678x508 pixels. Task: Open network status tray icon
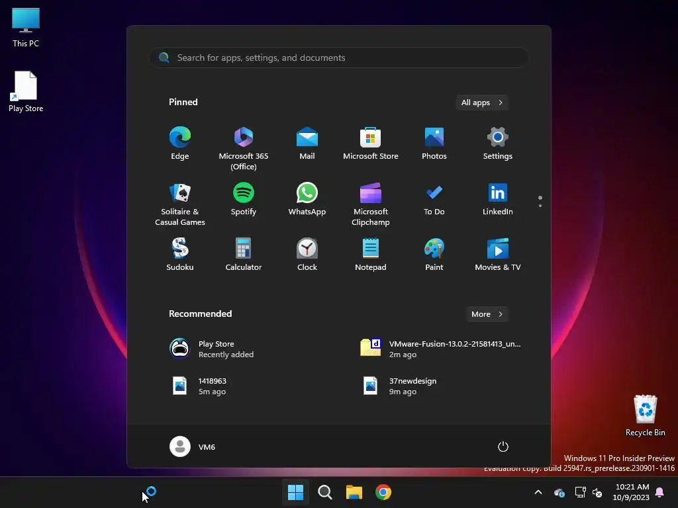pos(580,492)
